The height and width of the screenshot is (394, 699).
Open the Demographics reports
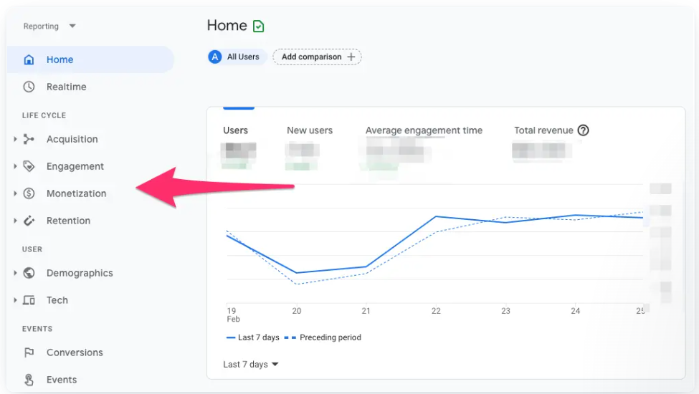pyautogui.click(x=80, y=273)
